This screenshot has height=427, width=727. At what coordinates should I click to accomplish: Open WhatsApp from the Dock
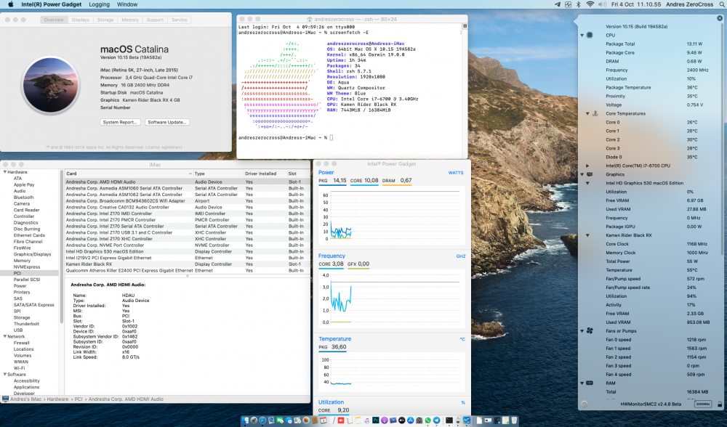pos(428,420)
